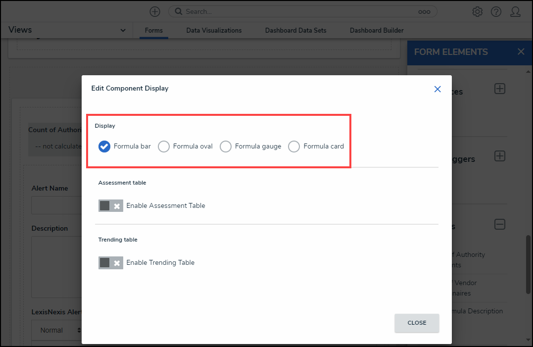Select the Formula bar radio button
533x347 pixels.
(104, 147)
